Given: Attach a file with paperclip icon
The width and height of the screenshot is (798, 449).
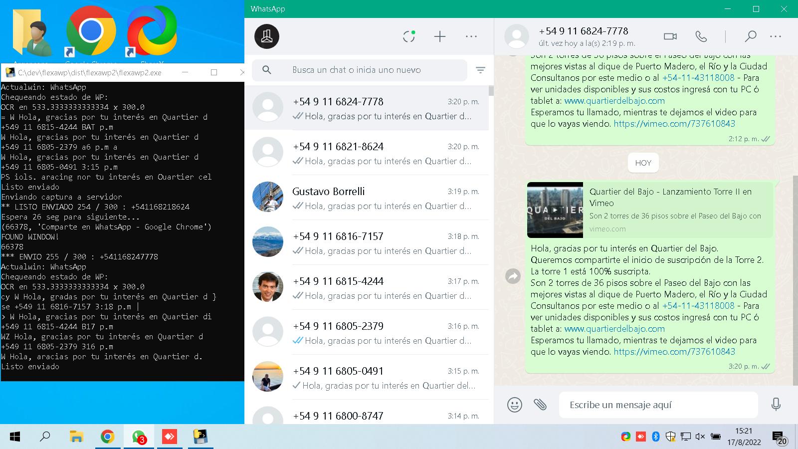Looking at the screenshot, I should pos(540,404).
